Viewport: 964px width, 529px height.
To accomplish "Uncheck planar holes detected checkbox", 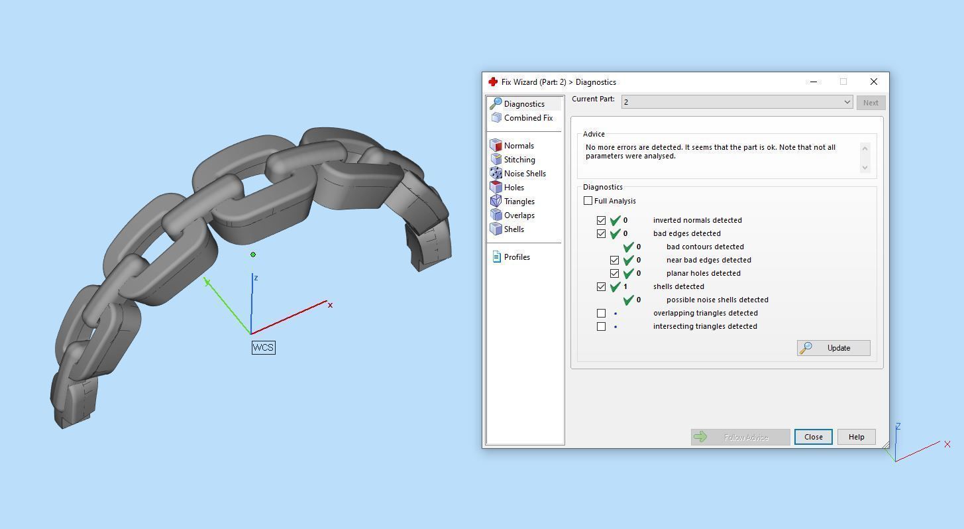I will pyautogui.click(x=614, y=273).
